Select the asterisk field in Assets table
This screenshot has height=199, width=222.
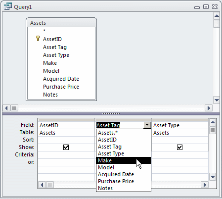(x=44, y=31)
